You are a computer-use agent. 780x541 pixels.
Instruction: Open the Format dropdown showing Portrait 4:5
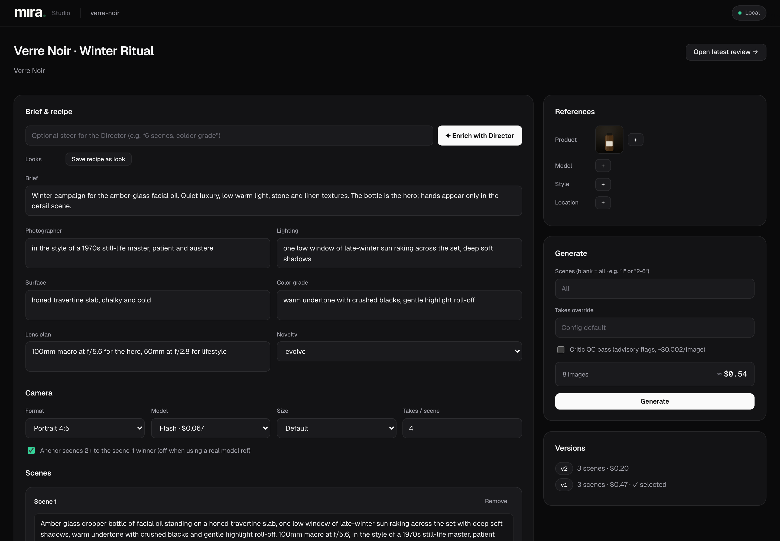85,428
